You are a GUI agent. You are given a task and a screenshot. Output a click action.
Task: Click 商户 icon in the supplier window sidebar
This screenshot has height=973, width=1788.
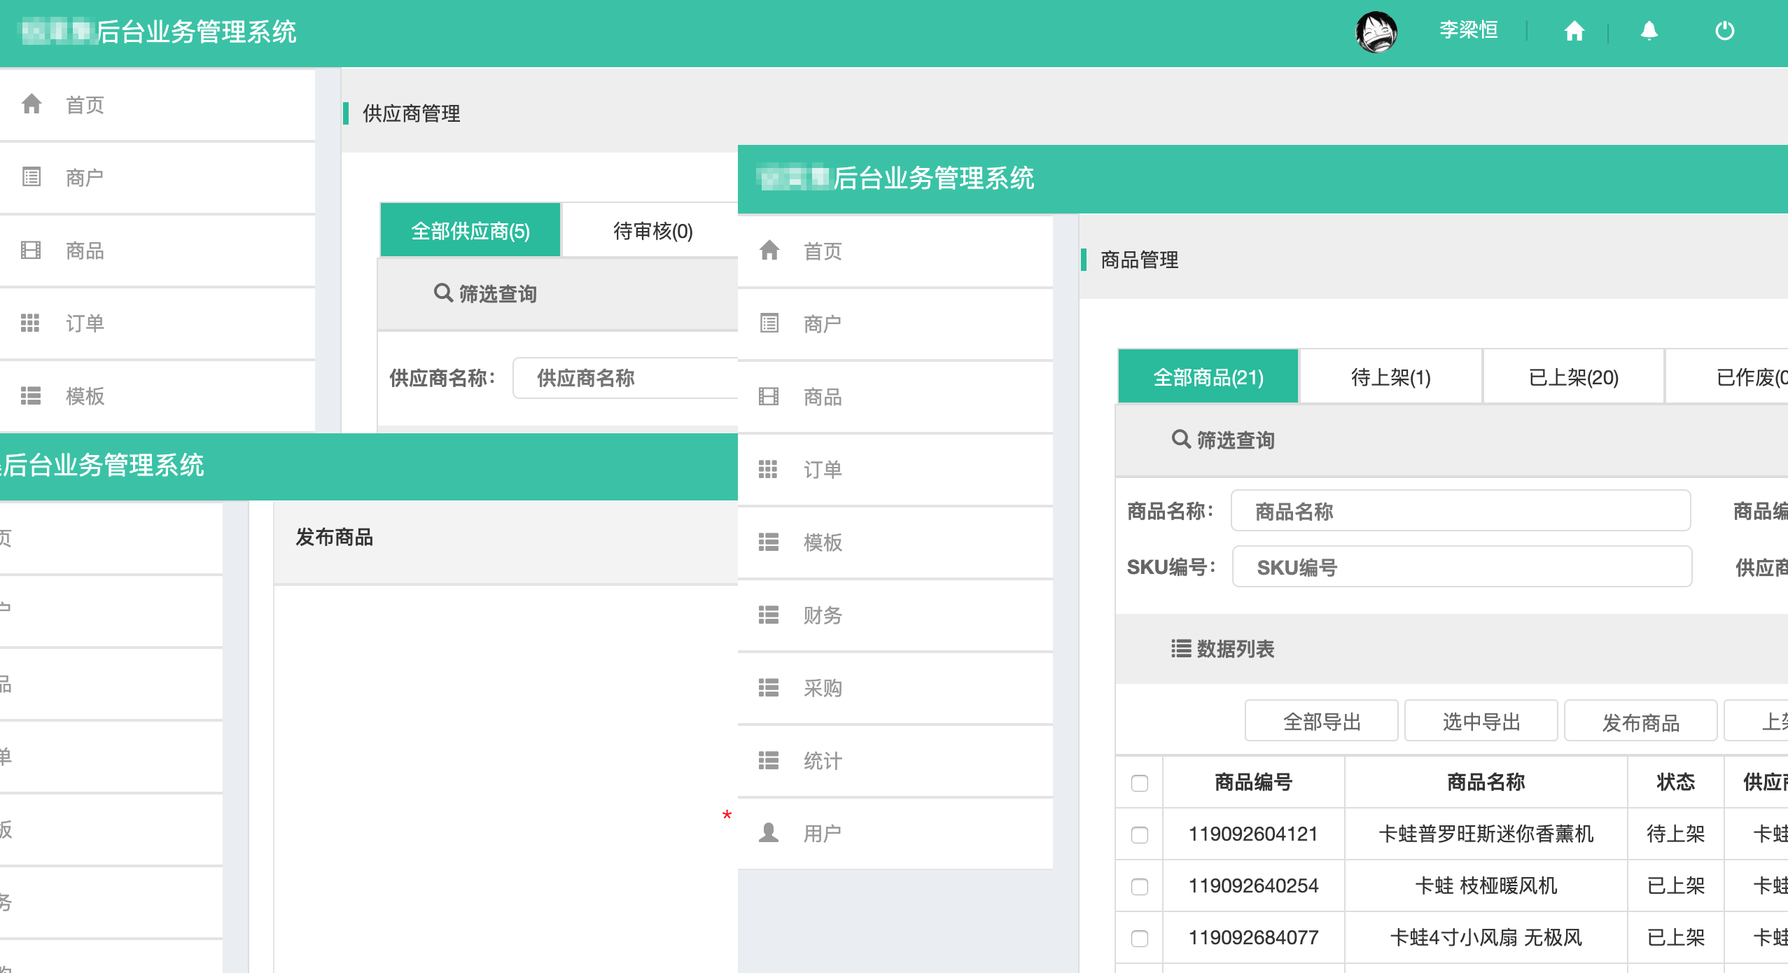(32, 176)
